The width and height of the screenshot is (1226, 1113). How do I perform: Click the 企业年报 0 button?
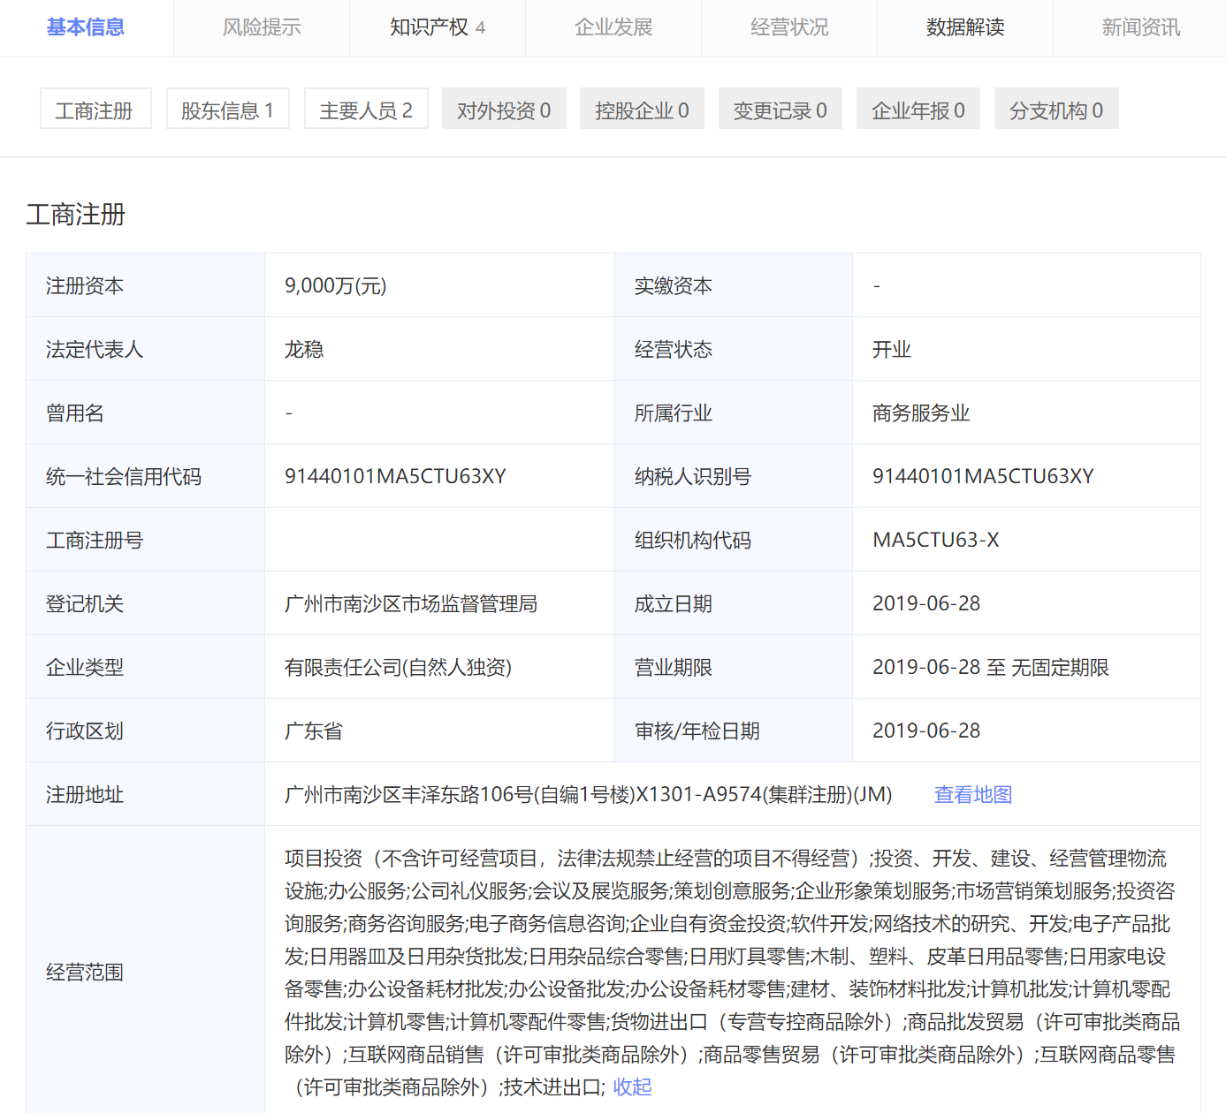tap(918, 110)
